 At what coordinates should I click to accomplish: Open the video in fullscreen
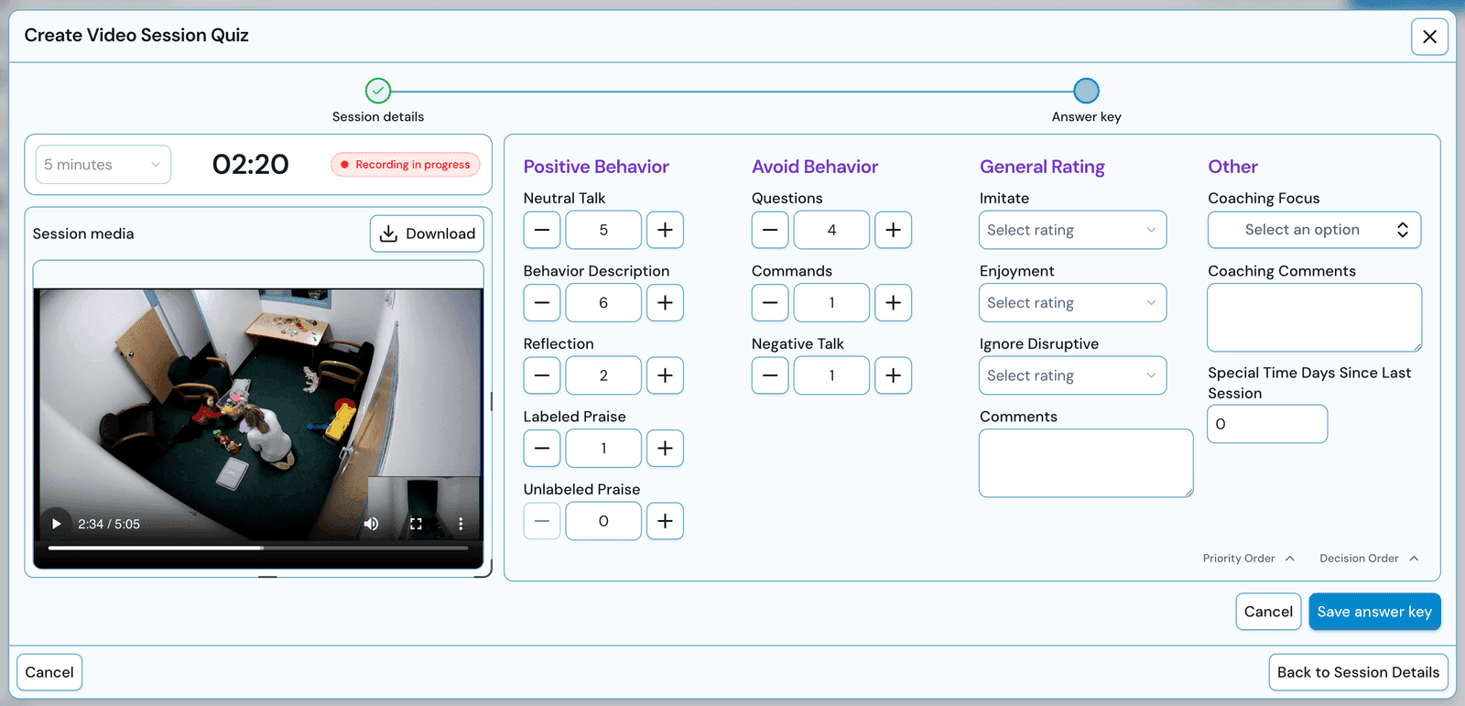point(416,524)
